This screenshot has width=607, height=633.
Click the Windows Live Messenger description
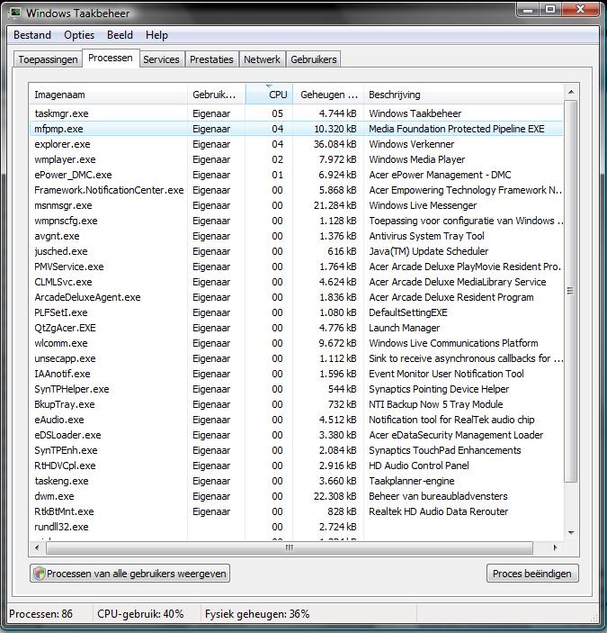coord(423,205)
